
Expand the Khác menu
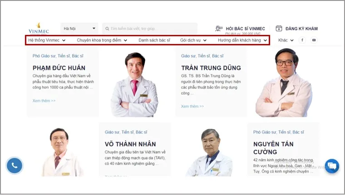286,40
